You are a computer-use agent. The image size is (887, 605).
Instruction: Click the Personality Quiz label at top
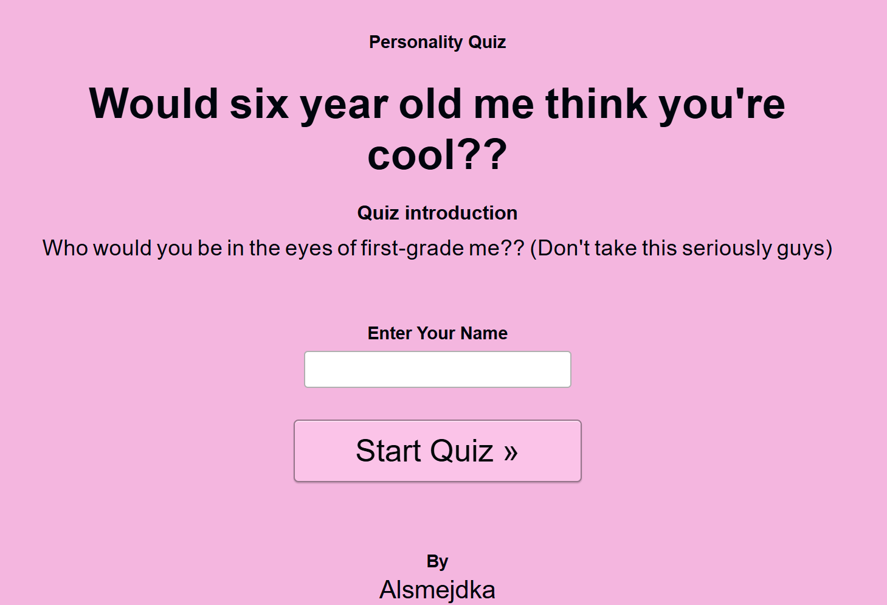point(437,42)
